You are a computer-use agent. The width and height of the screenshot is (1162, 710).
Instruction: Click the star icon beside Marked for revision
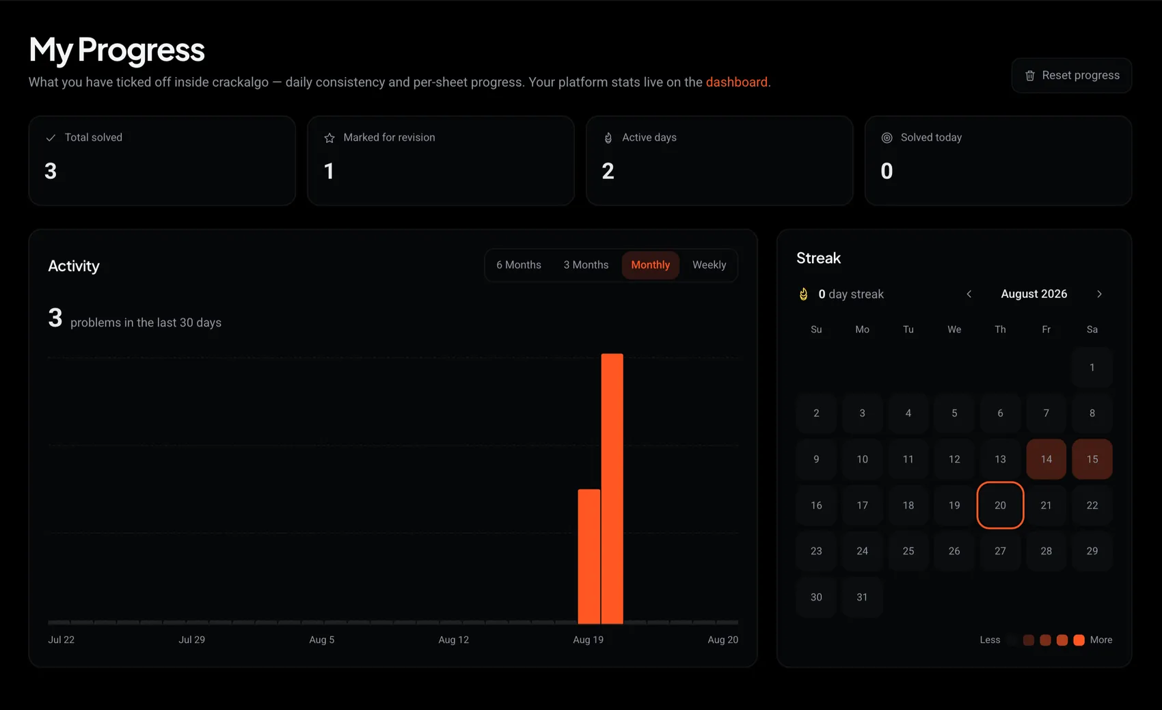coord(329,138)
